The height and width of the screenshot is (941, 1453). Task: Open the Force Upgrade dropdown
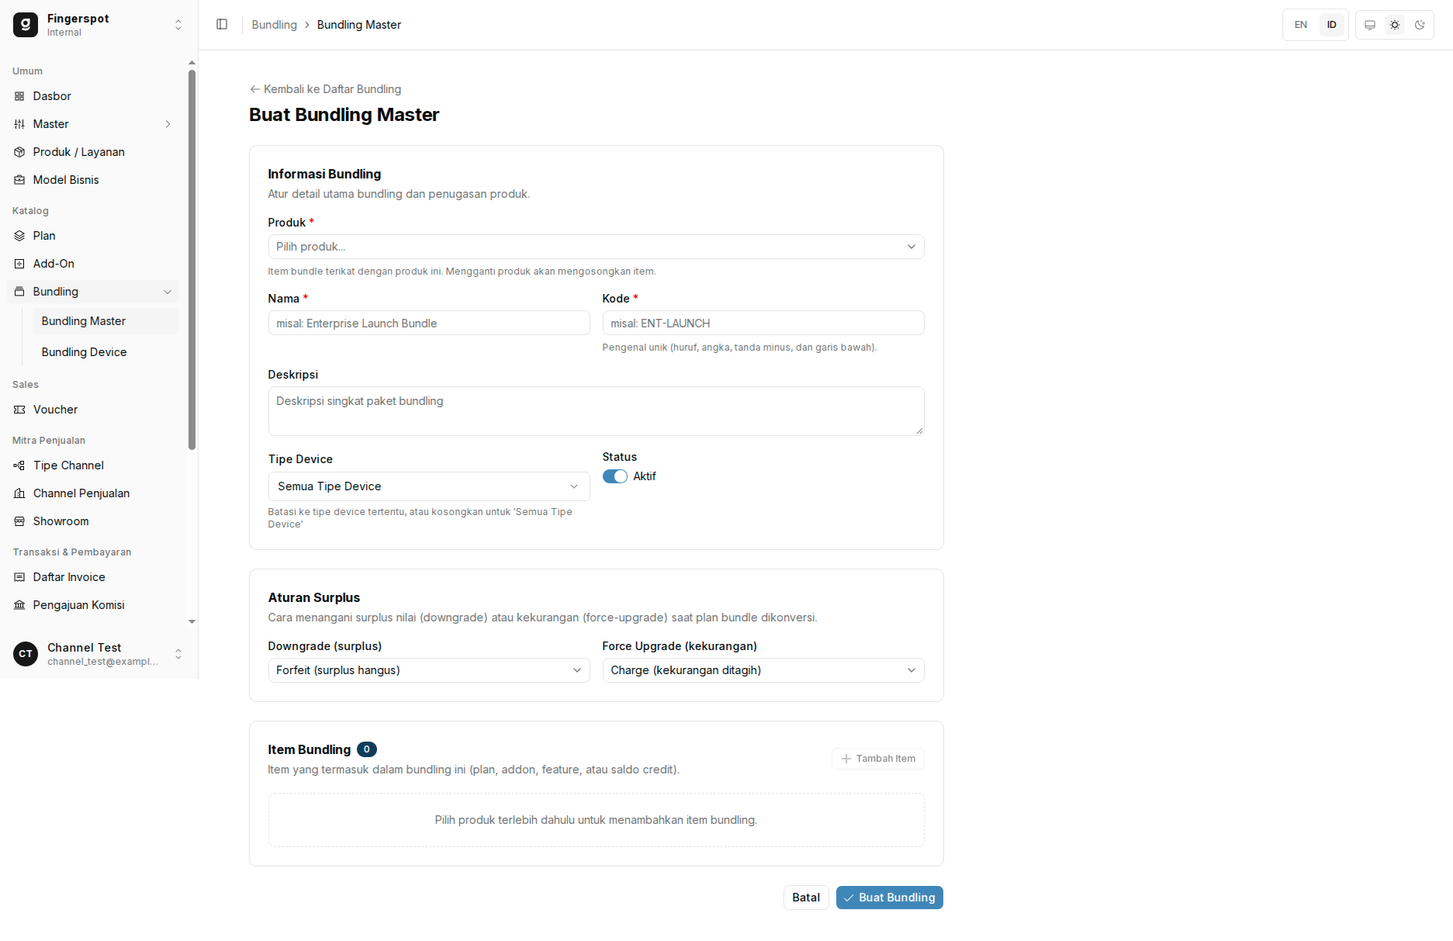[763, 670]
